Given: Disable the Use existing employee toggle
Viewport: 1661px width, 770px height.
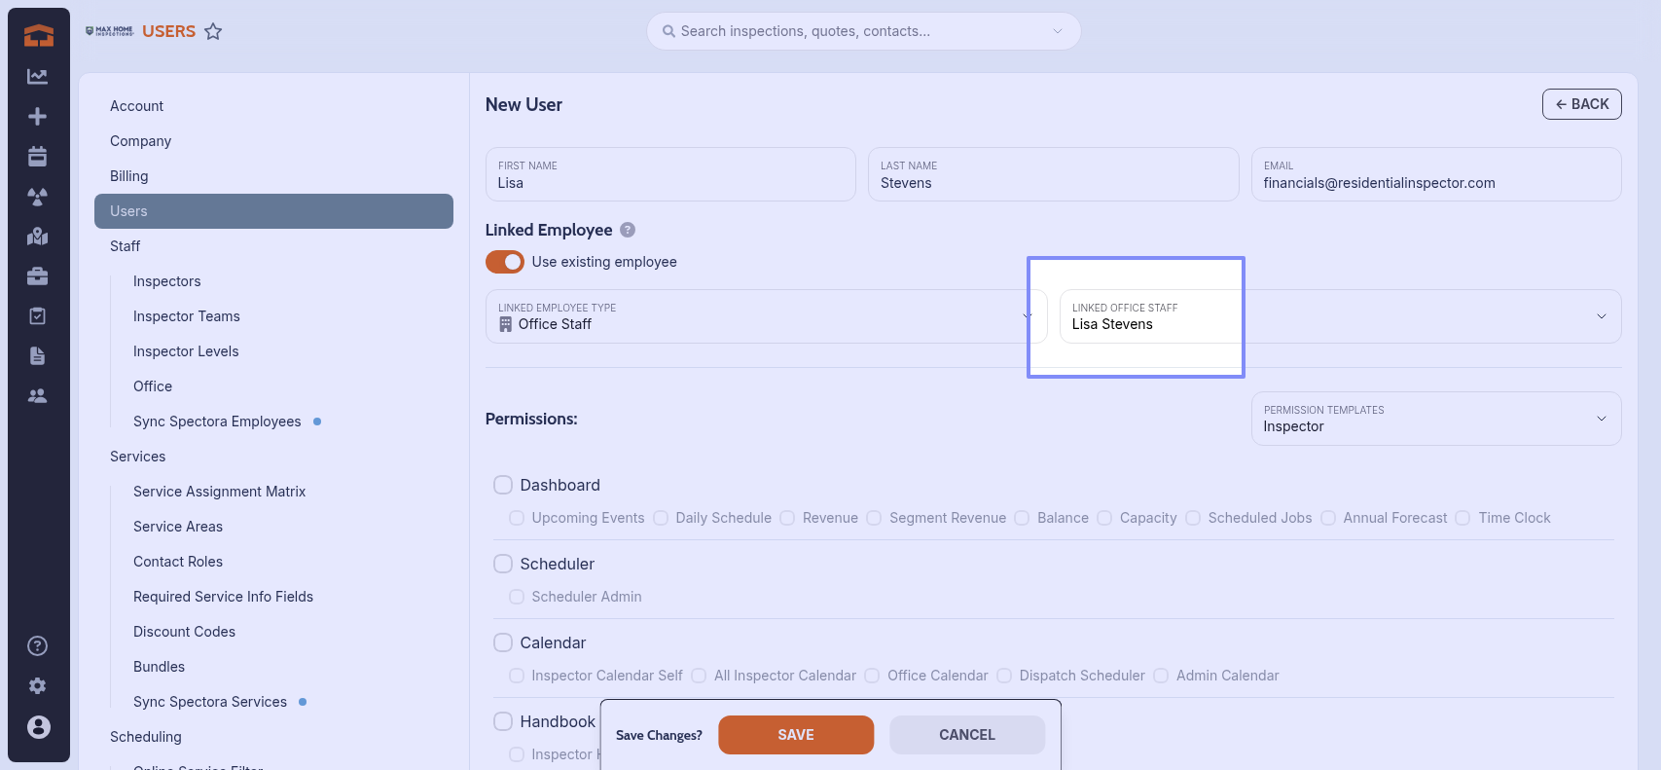Looking at the screenshot, I should (x=505, y=263).
